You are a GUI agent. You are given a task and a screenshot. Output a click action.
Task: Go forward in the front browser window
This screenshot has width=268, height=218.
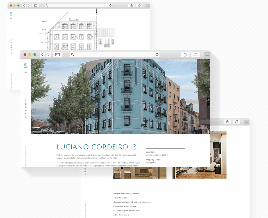[x=48, y=55]
